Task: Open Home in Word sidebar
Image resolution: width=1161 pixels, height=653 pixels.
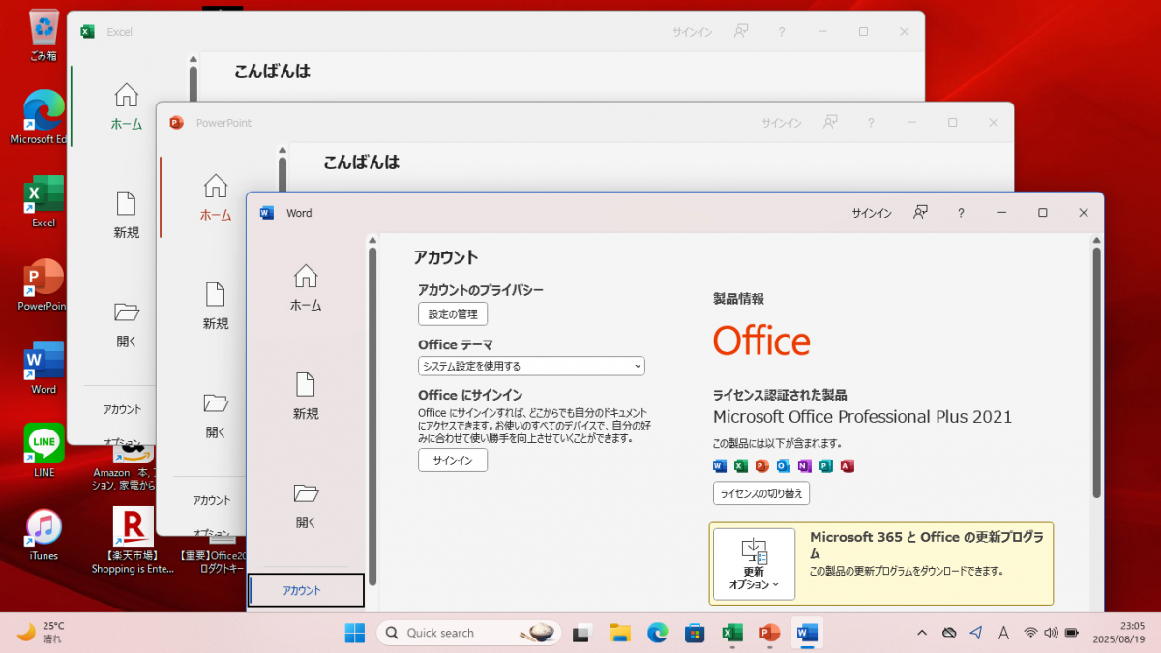Action: [x=306, y=287]
